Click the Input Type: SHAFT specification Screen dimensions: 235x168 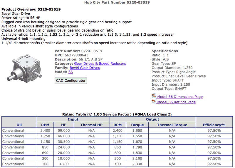coord(167,80)
